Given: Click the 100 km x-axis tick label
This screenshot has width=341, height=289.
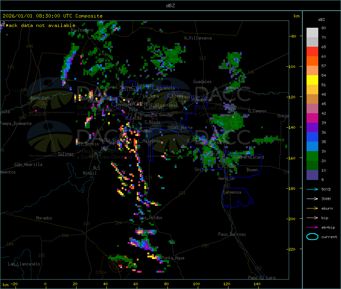Looking at the screenshot, I should click(x=196, y=284).
